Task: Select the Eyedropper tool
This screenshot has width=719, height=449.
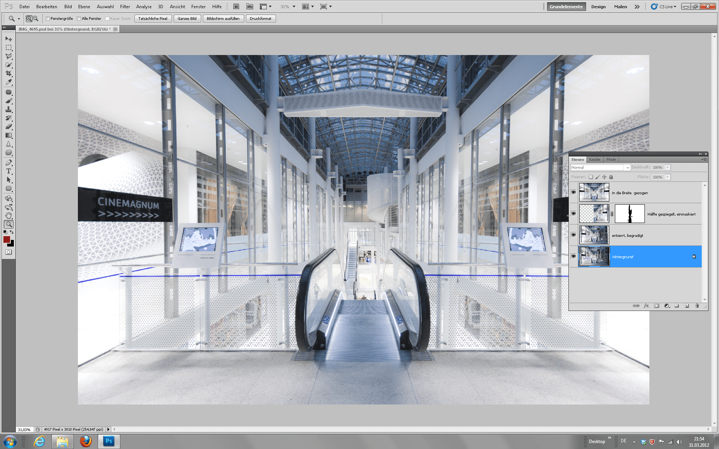Action: (8, 82)
